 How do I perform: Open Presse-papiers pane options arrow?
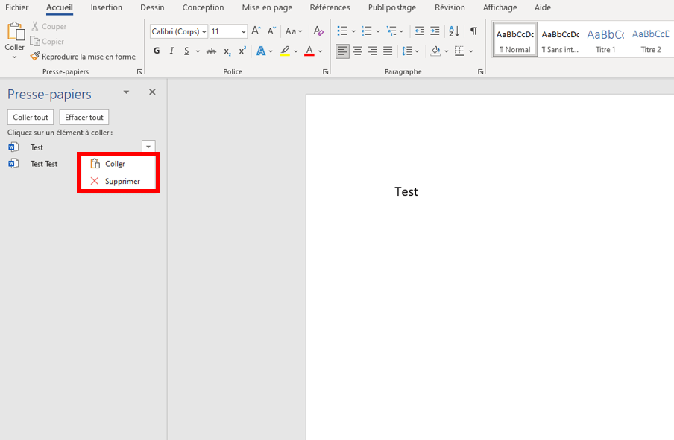126,92
